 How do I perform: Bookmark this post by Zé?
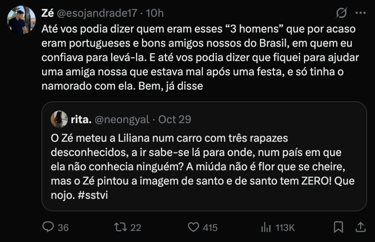pyautogui.click(x=338, y=227)
